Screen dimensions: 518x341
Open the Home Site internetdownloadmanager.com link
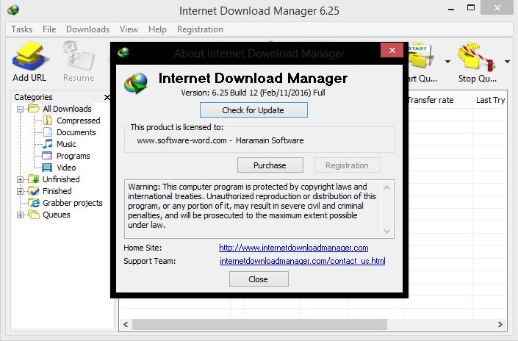[293, 248]
